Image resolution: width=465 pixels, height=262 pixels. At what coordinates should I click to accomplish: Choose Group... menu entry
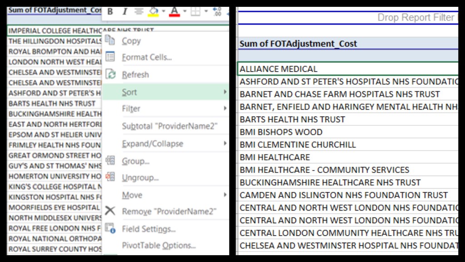coord(135,161)
